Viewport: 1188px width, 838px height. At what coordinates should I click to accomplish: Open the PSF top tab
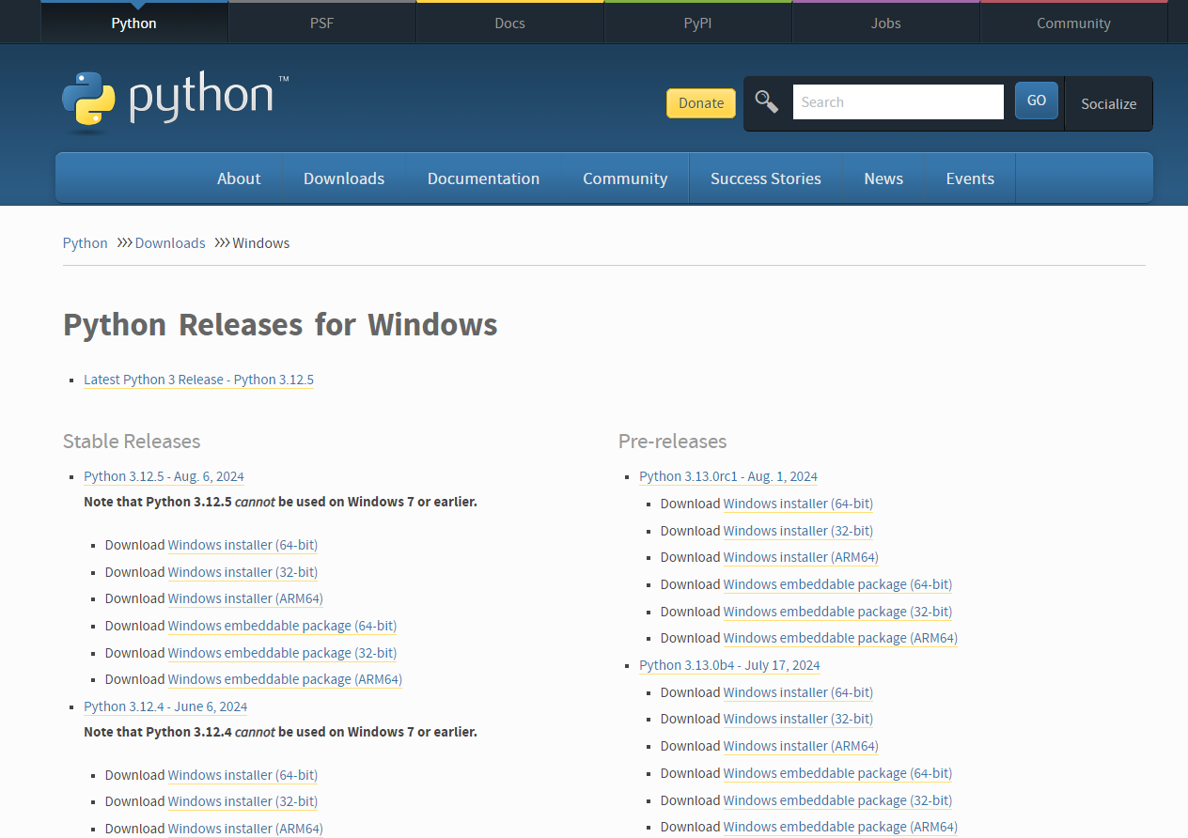pos(321,23)
